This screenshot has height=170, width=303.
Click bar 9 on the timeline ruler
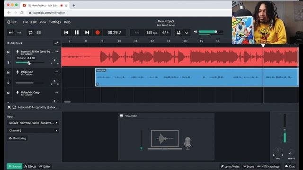(x=102, y=41)
